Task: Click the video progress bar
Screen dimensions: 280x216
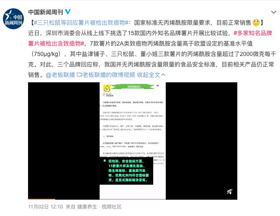Action: click(133, 199)
